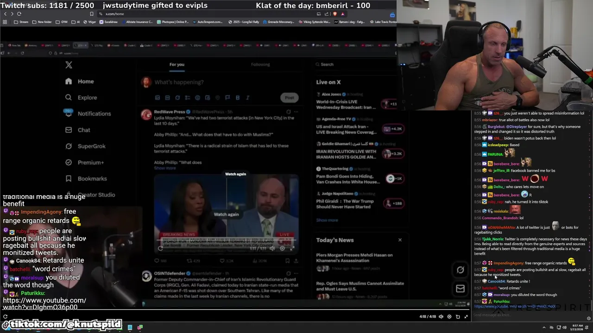Image resolution: width=593 pixels, height=333 pixels.
Task: Open Explore in the X sidebar
Action: point(81,98)
